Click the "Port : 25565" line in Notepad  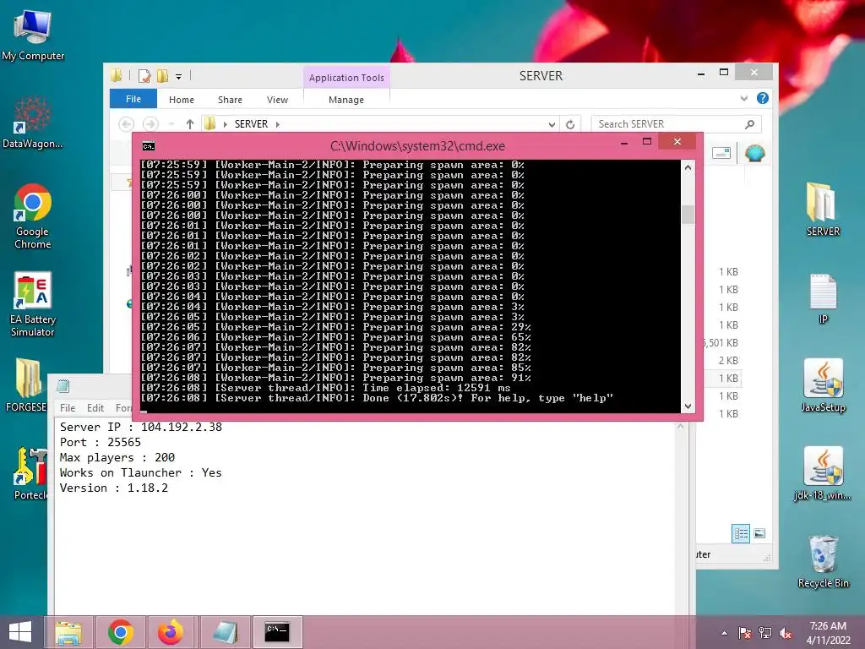pyautogui.click(x=100, y=442)
